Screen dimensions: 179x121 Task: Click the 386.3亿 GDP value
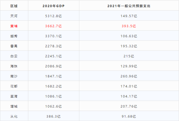click(x=54, y=116)
